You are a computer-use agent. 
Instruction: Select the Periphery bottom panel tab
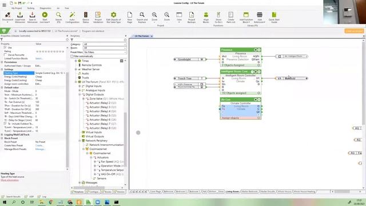tap(78, 192)
